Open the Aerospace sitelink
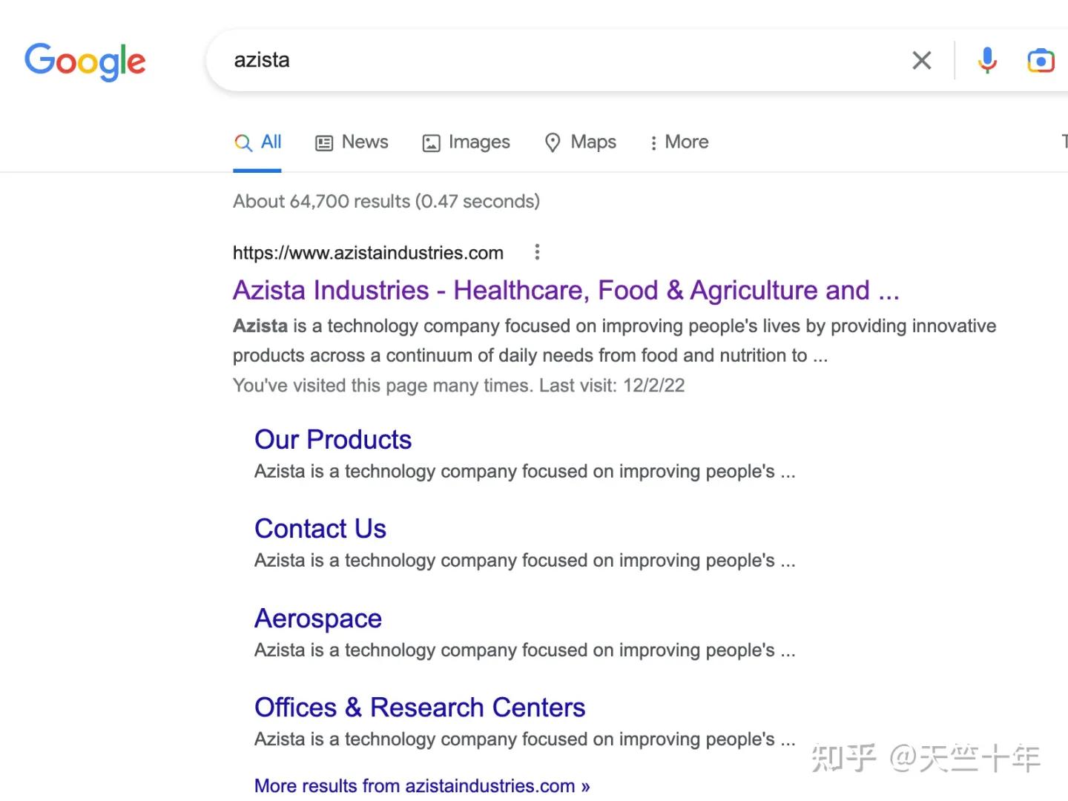 coord(317,619)
